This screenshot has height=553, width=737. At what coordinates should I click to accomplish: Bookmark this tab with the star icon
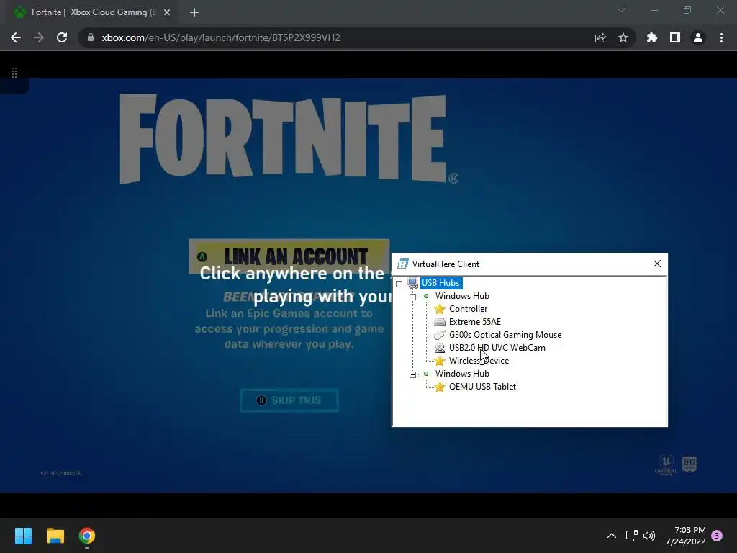[x=623, y=37]
